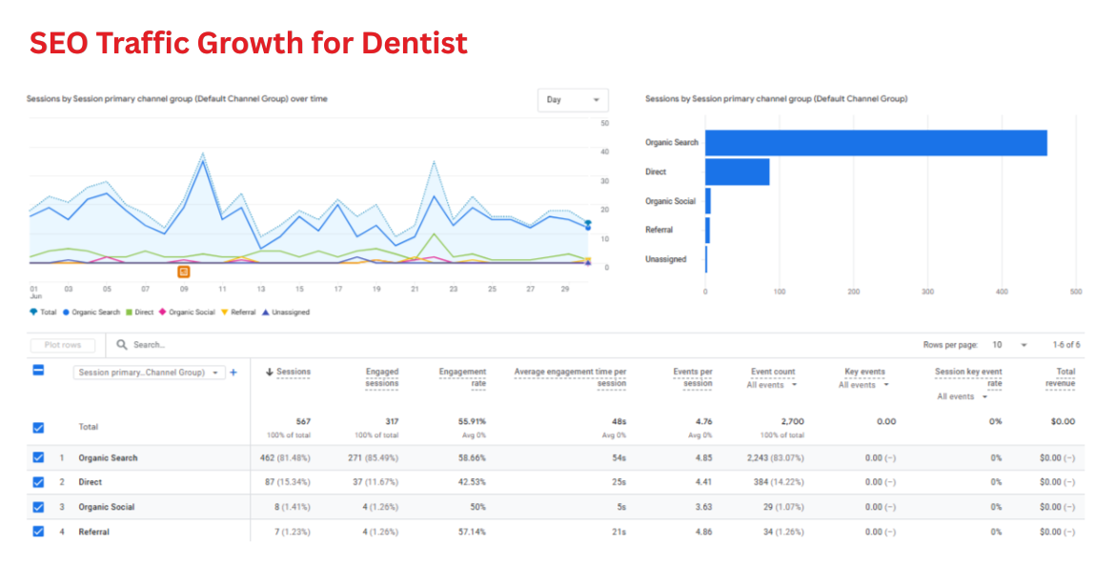Open All events dropdown under Session key event rate
Screen dimensions: 1115x565
(x=963, y=396)
